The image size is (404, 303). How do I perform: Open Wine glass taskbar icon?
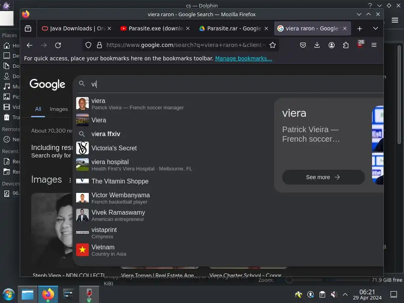coord(89,294)
